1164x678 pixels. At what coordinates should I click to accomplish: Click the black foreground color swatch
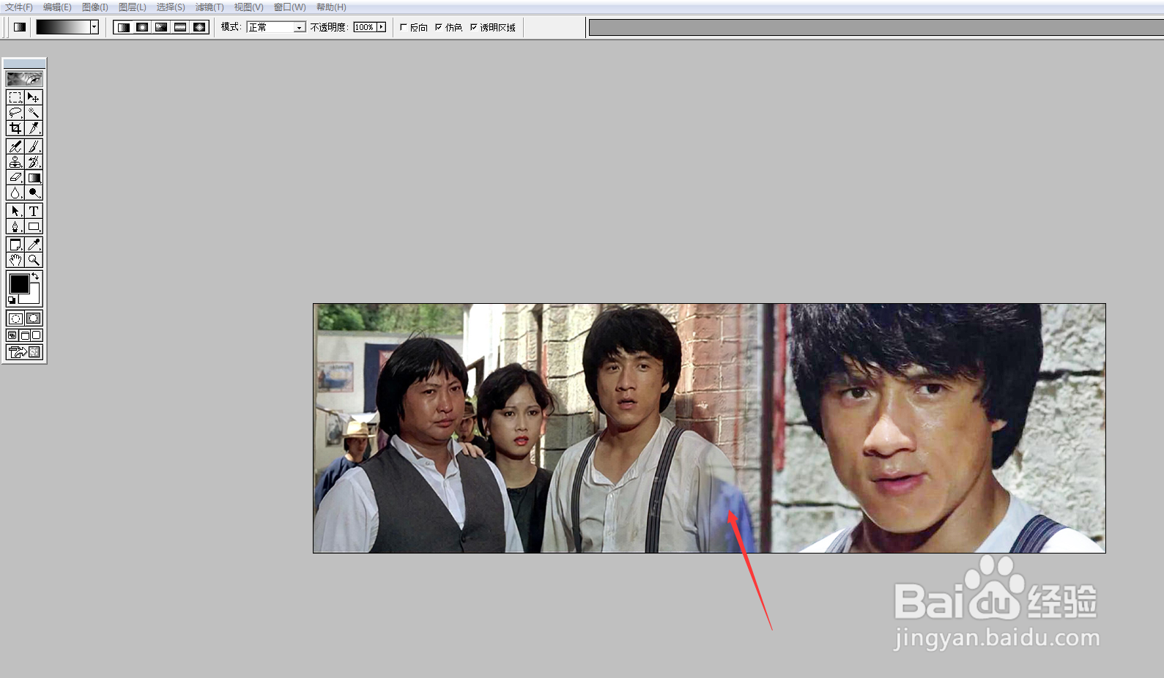coord(19,283)
